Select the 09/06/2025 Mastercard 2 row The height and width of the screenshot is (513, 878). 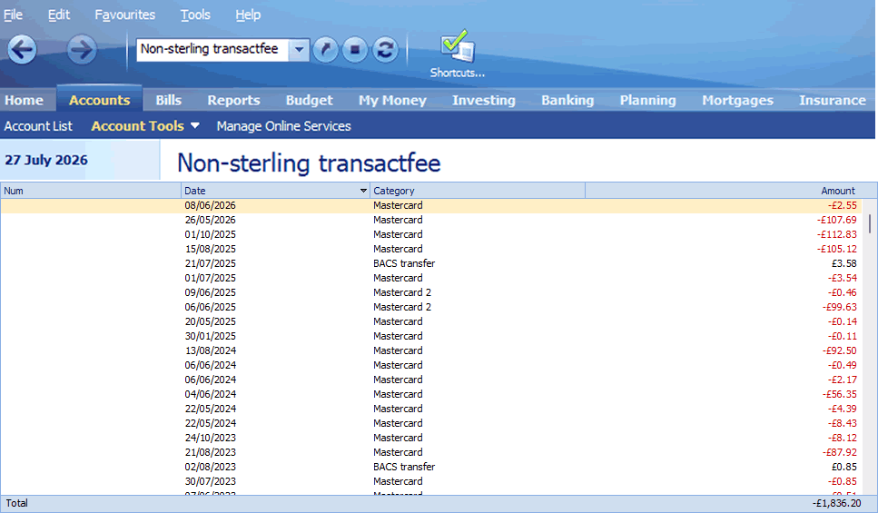tap(430, 293)
